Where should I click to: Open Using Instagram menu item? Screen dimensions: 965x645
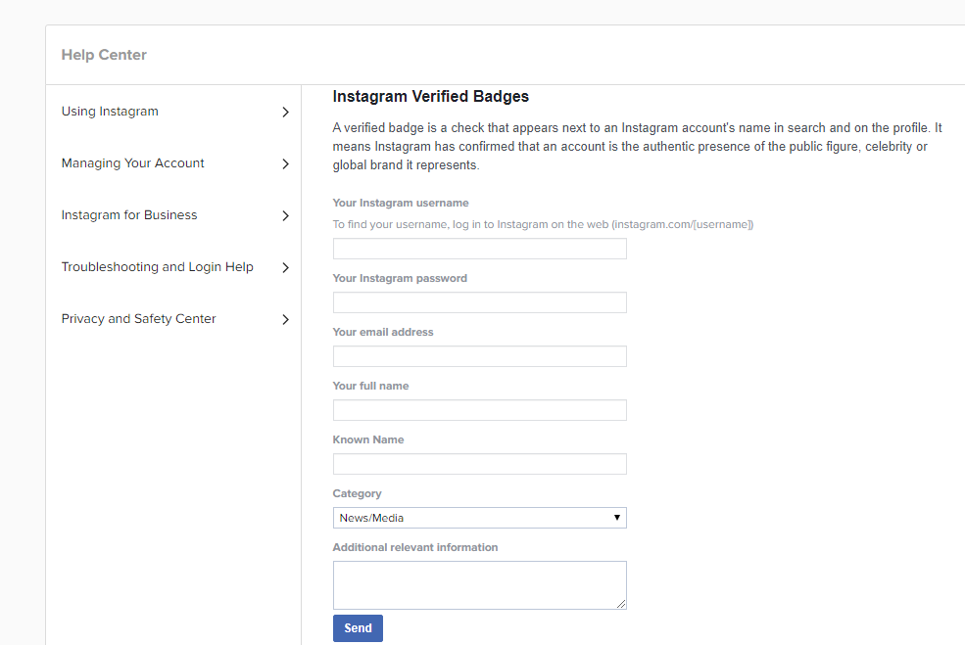tap(110, 112)
